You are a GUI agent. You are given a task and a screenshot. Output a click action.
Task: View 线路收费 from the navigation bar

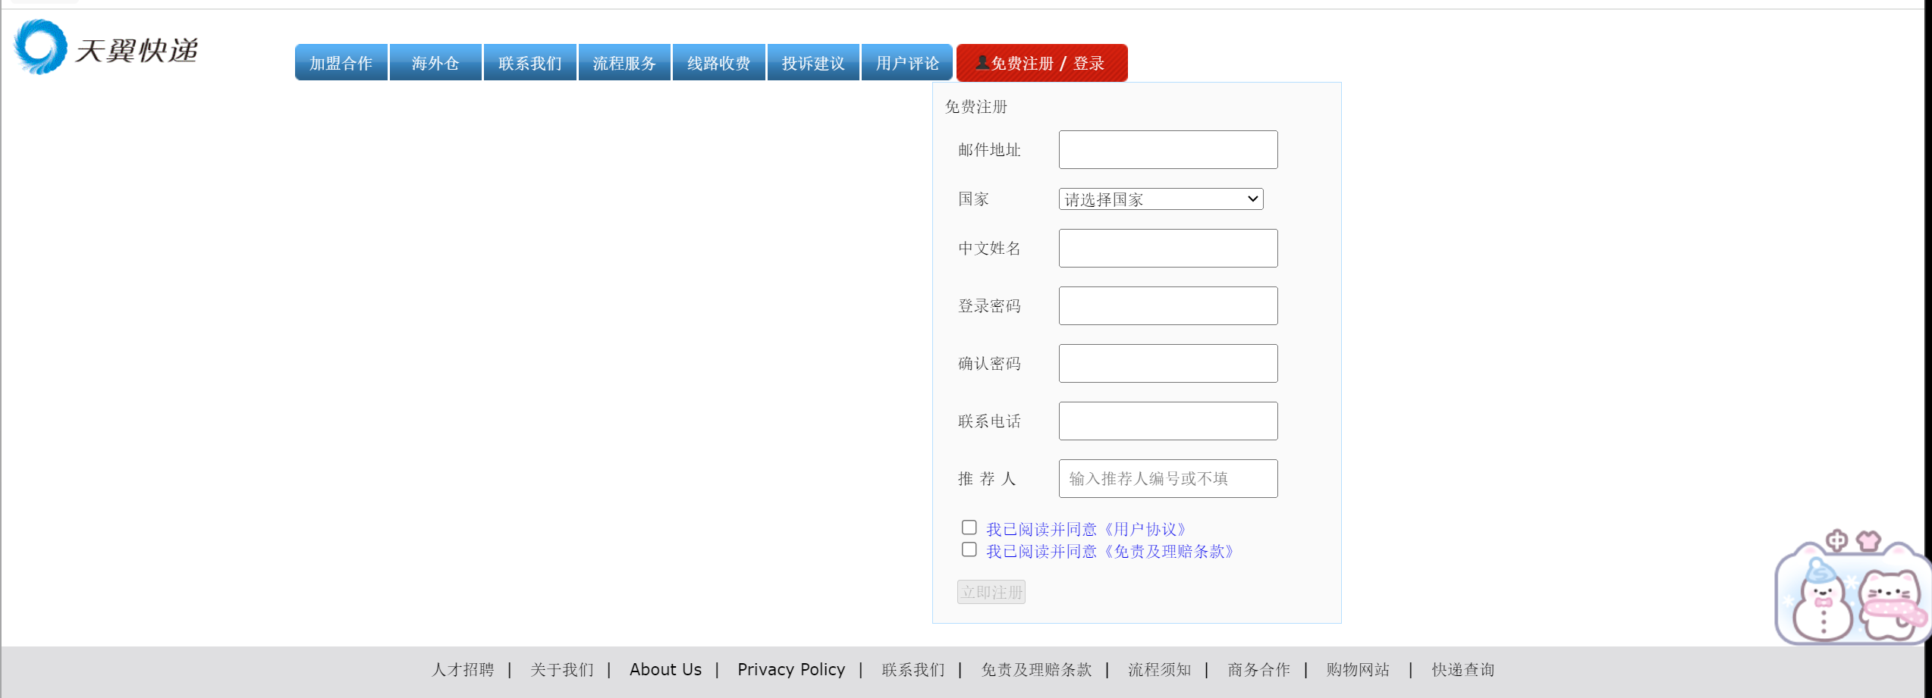(x=718, y=63)
